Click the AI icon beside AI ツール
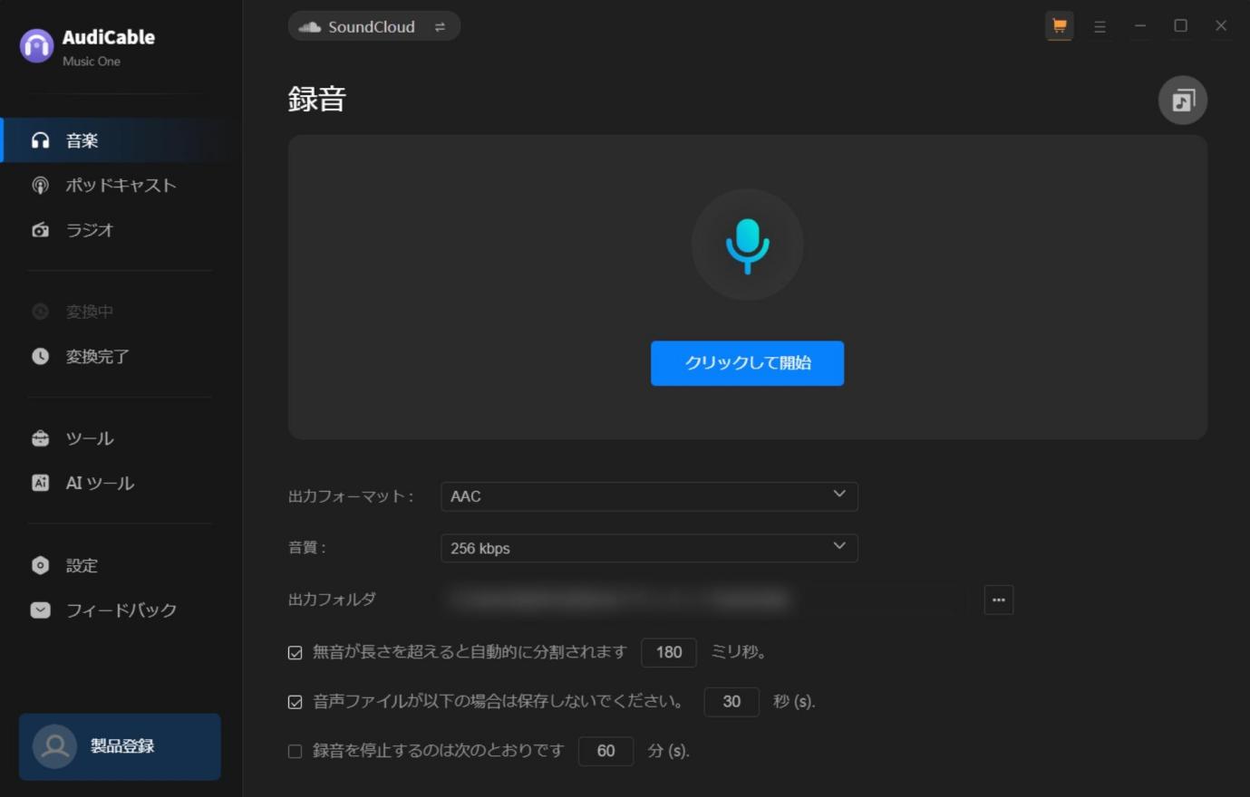The width and height of the screenshot is (1250, 797). tap(40, 483)
